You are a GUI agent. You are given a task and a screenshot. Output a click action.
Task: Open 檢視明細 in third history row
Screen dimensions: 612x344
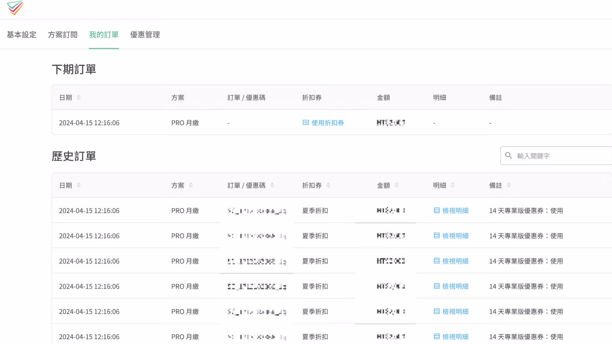pos(455,261)
